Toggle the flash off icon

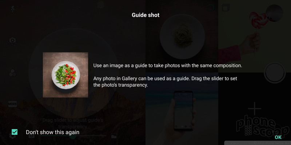coord(13,9)
